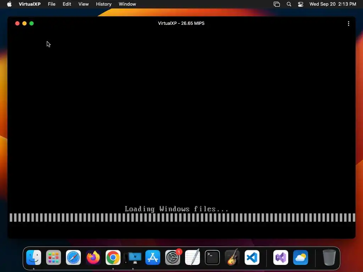This screenshot has height=272, width=363.
Task: Open the File menu
Action: click(x=52, y=4)
